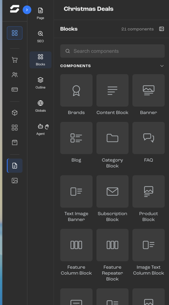Click the magnifier icon in the search field
169x305 pixels.
coord(67,51)
